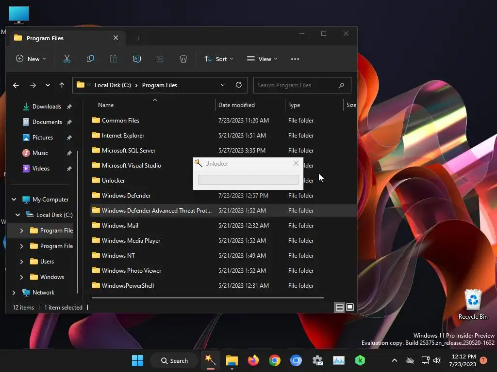Open the recent locations chevron
Screen dimensions: 497x372
coord(48,85)
